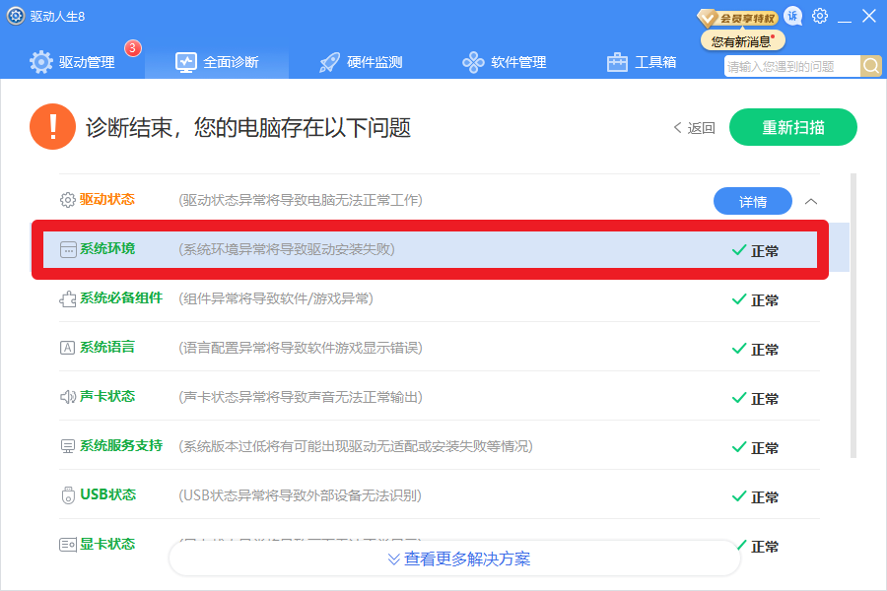The image size is (887, 591).
Task: Click the problem search input field
Action: coord(791,66)
